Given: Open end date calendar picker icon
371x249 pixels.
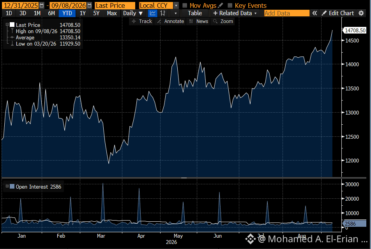Looking at the screenshot, I should [90, 5].
